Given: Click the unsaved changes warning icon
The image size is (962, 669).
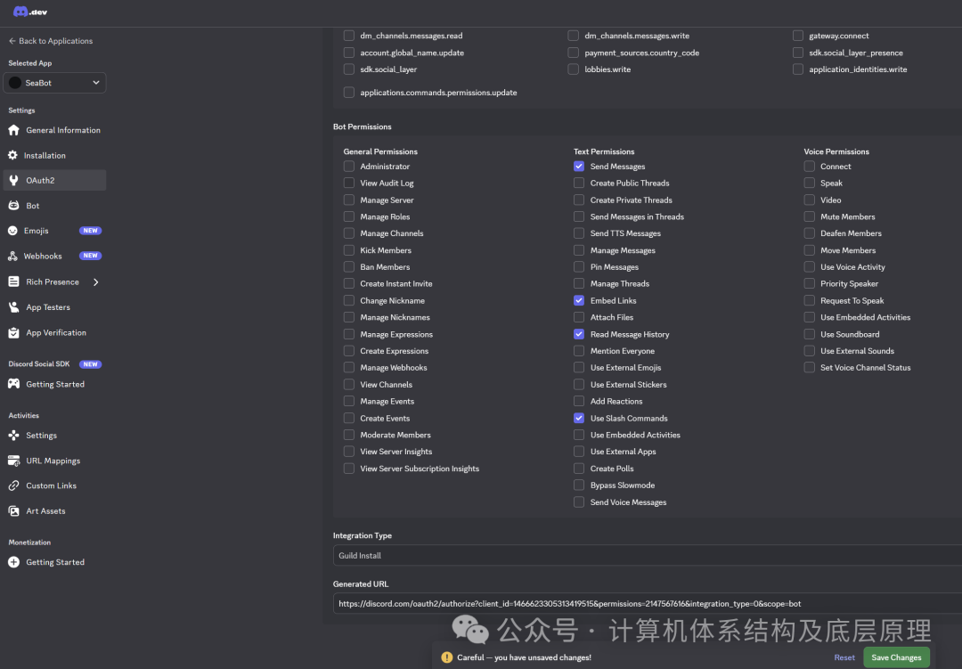Looking at the screenshot, I should tap(446, 657).
